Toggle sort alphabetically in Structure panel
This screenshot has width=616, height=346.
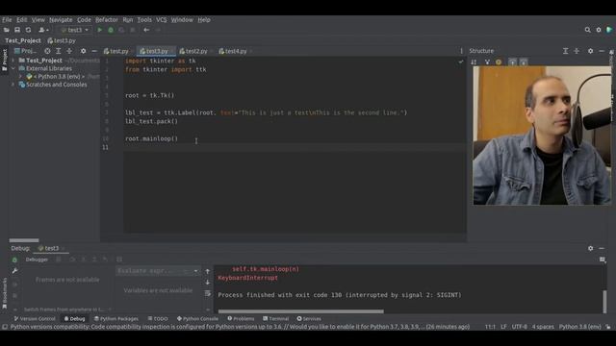coord(474,62)
